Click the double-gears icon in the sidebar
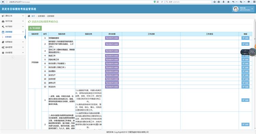Screen dimensions: 256x134 click(3, 48)
